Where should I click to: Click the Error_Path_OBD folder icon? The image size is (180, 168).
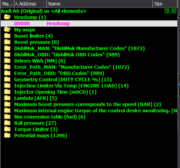click(x=7, y=73)
